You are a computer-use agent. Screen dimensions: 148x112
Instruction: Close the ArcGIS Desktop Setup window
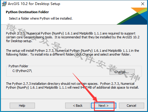tap(143, 4)
